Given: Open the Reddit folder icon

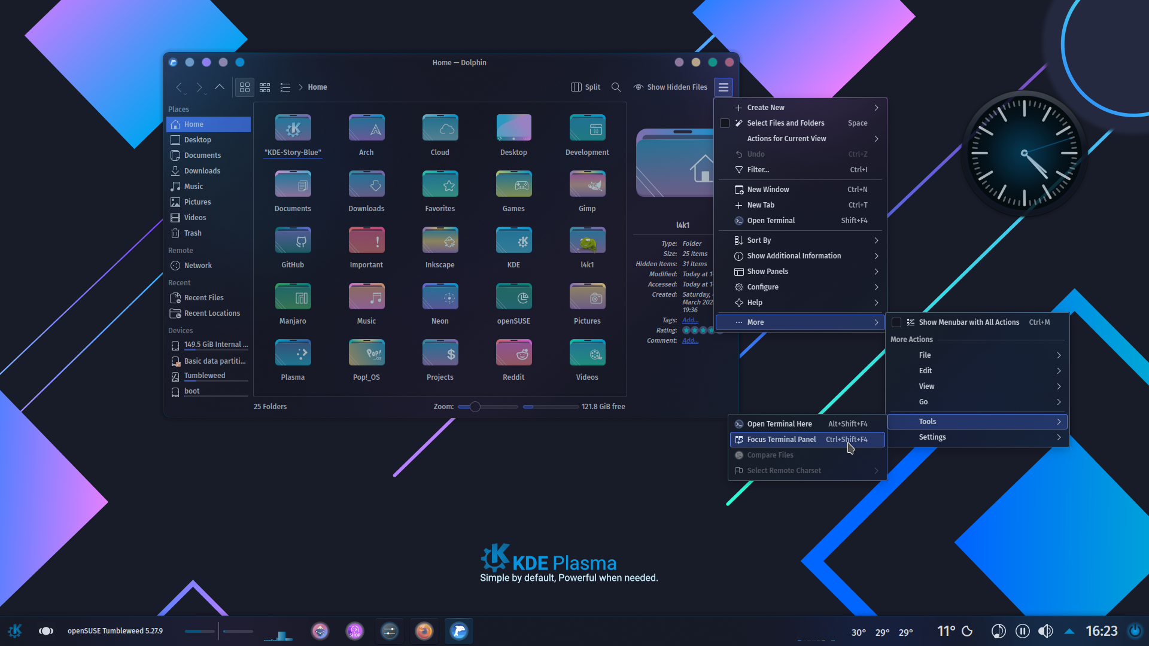Looking at the screenshot, I should [513, 353].
